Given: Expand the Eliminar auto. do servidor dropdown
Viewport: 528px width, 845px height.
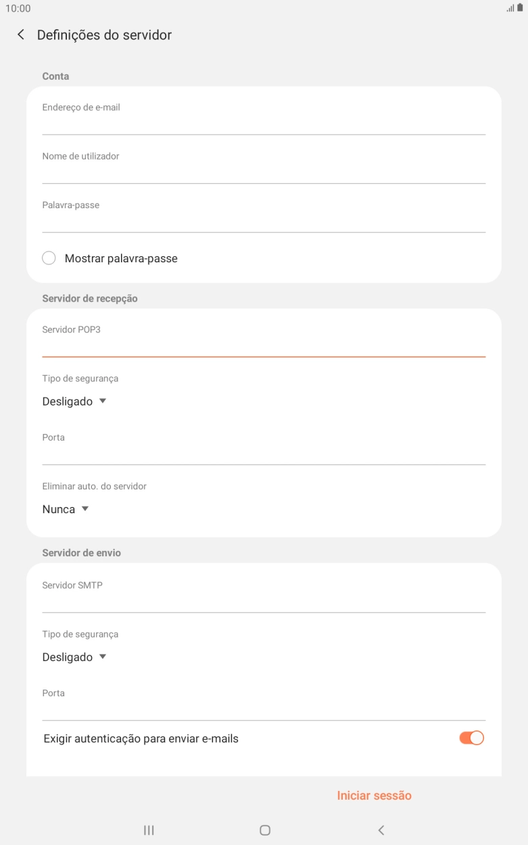Looking at the screenshot, I should 65,508.
